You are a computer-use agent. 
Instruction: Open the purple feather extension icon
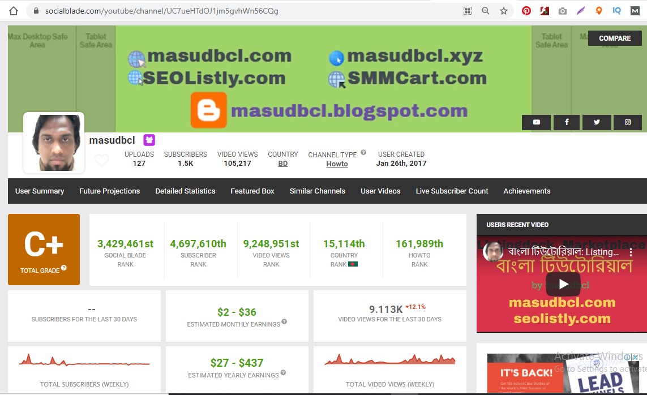coord(581,11)
